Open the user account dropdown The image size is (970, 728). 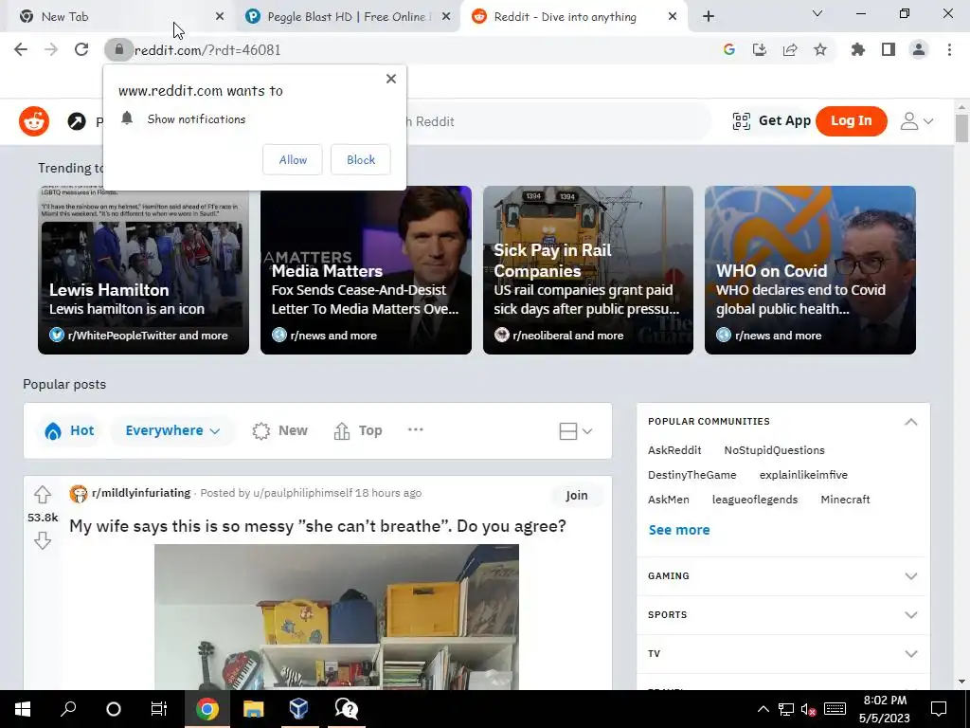pos(917,120)
